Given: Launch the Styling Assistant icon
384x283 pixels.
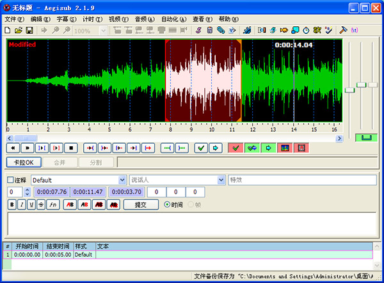Looking at the screenshot, I should (273, 30).
